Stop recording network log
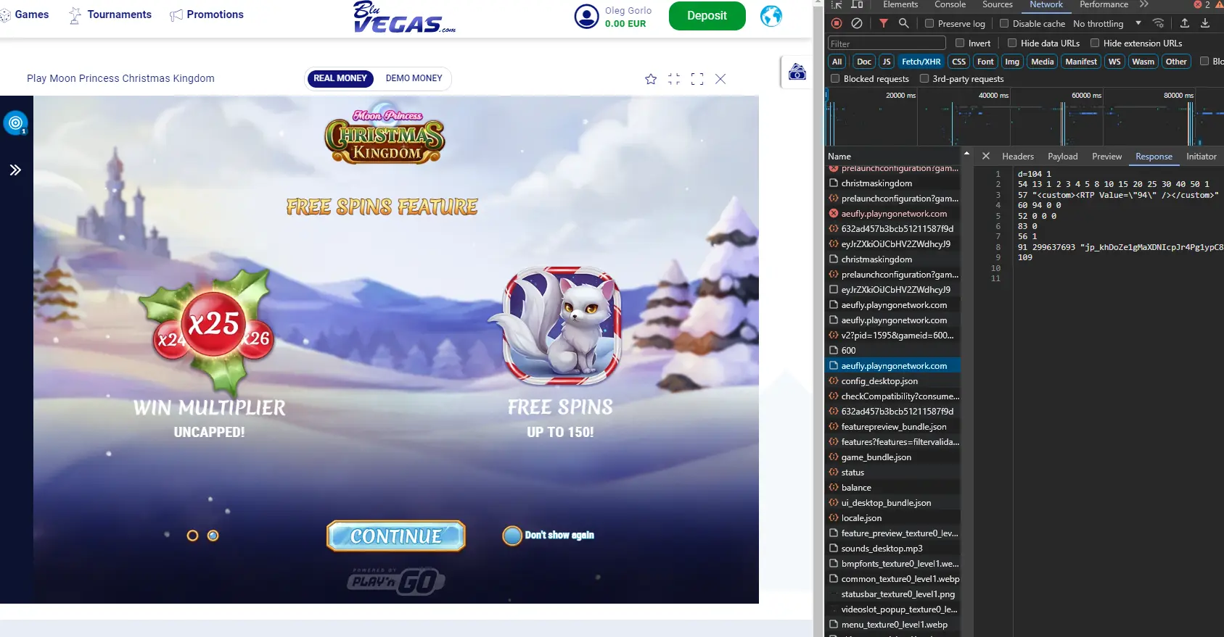 (x=837, y=23)
